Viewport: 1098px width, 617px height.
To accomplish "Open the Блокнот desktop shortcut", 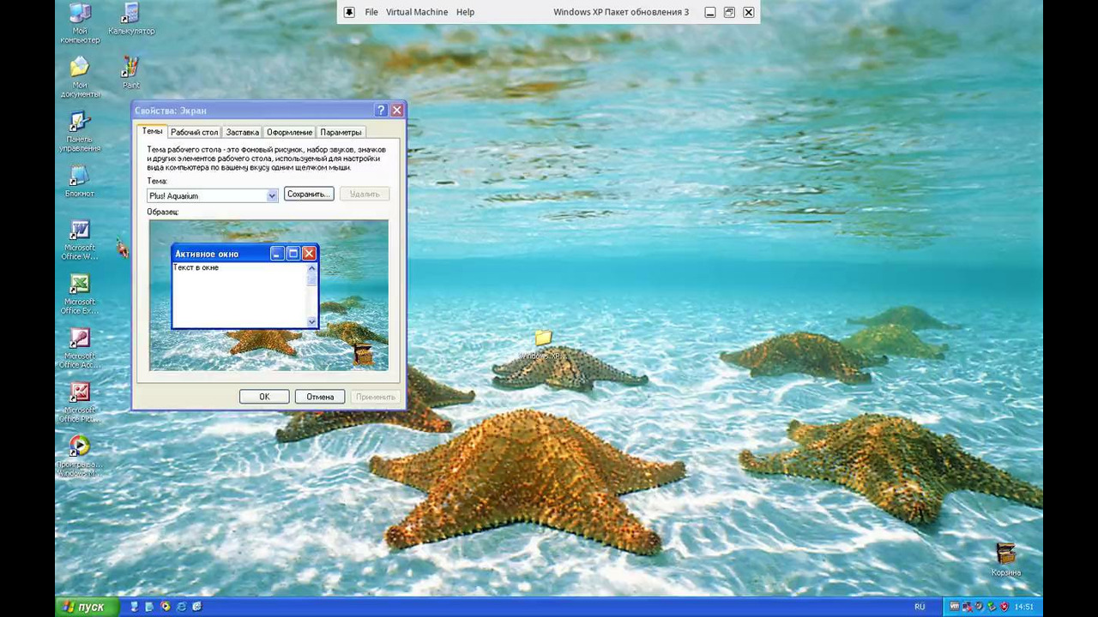I will pyautogui.click(x=79, y=177).
